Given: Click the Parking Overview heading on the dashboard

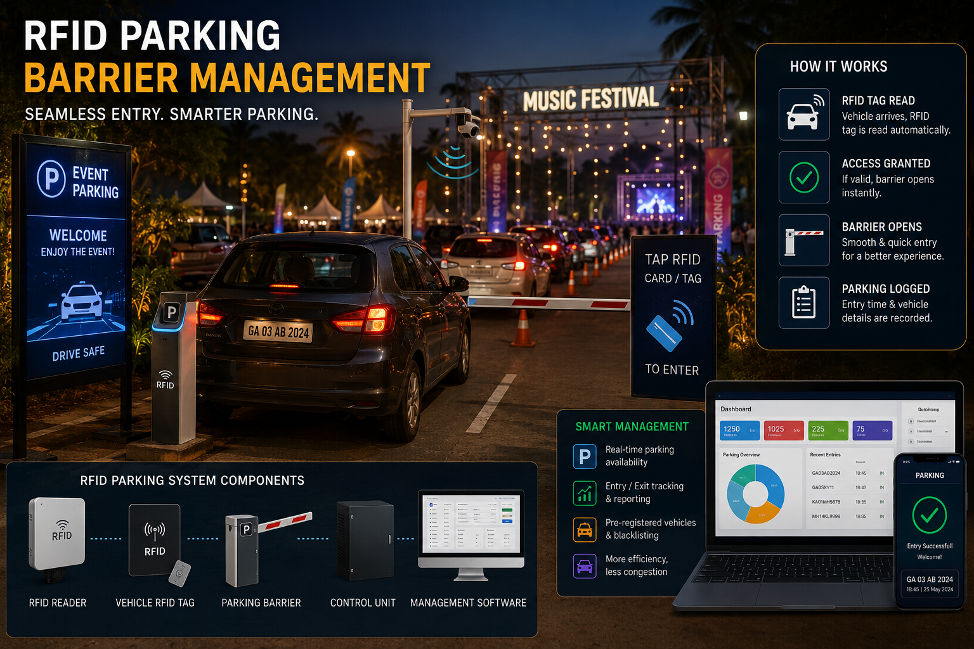Looking at the screenshot, I should [x=741, y=455].
